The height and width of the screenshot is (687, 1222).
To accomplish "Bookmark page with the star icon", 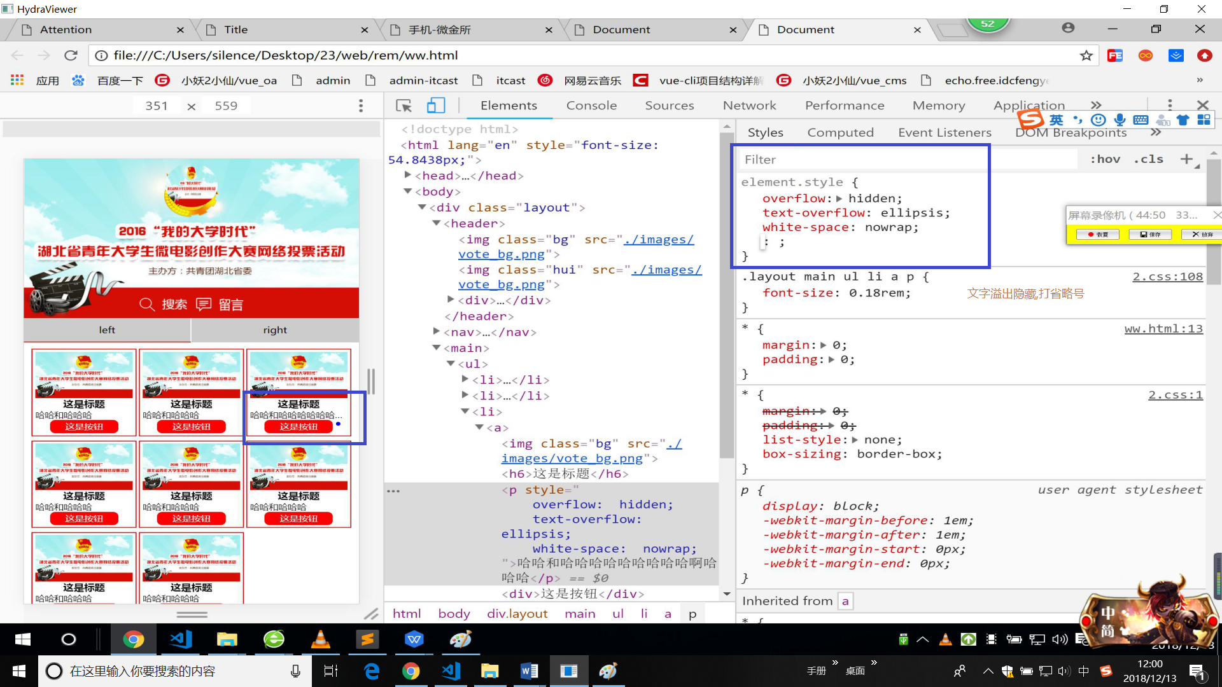I will click(x=1086, y=55).
